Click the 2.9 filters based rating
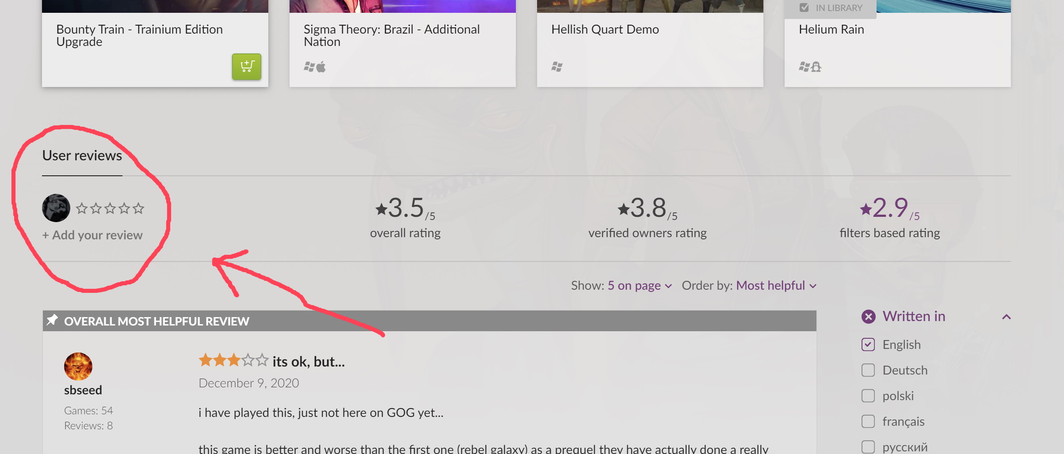This screenshot has width=1064, height=454. 890,208
